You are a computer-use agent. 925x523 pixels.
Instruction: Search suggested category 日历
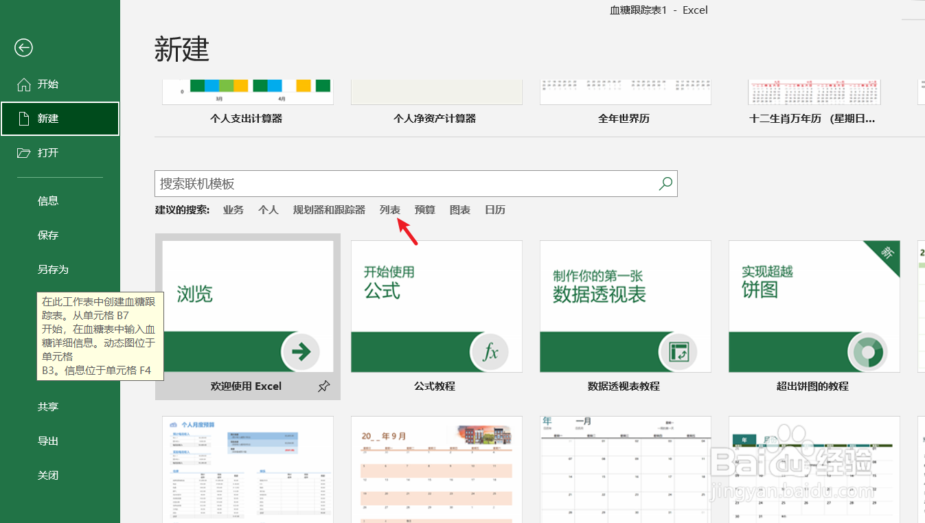495,210
